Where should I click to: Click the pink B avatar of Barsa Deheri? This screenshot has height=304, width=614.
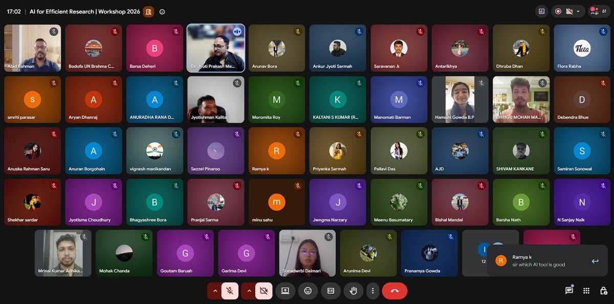155,48
